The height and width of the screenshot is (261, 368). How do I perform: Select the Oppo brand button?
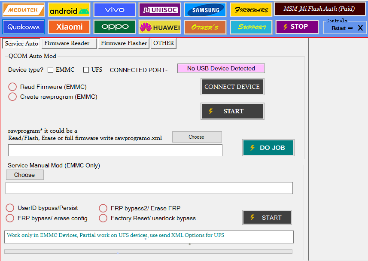tap(114, 27)
